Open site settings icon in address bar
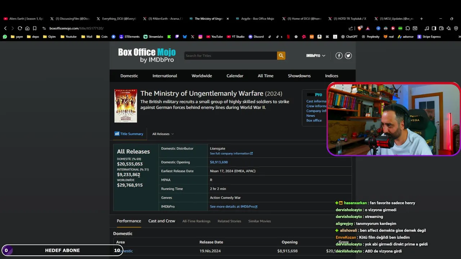Screen dimensions: 461x259 pos(44,28)
